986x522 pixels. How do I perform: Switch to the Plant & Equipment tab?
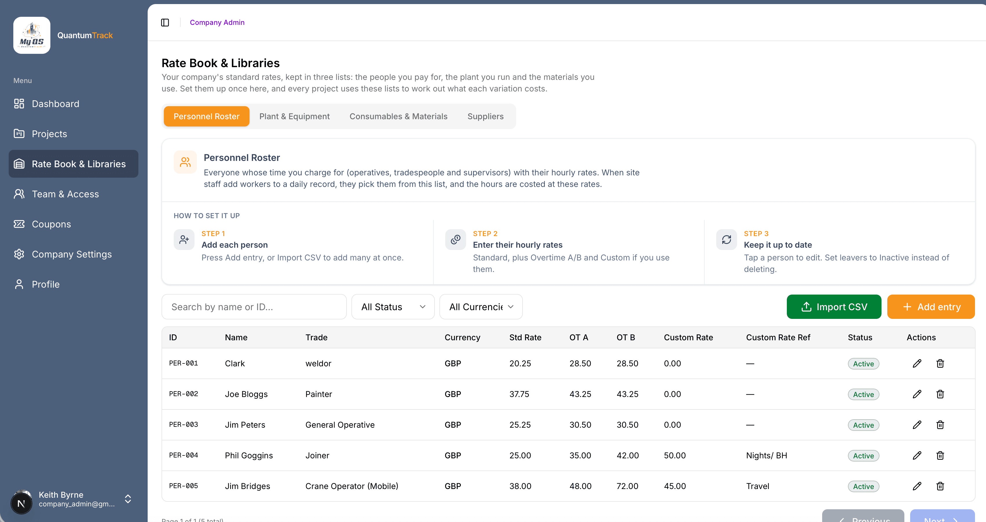tap(294, 116)
